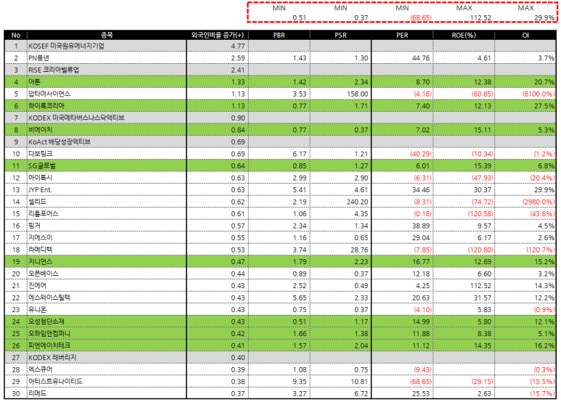
Task: Click the ROE(%) column header
Action: (464, 35)
